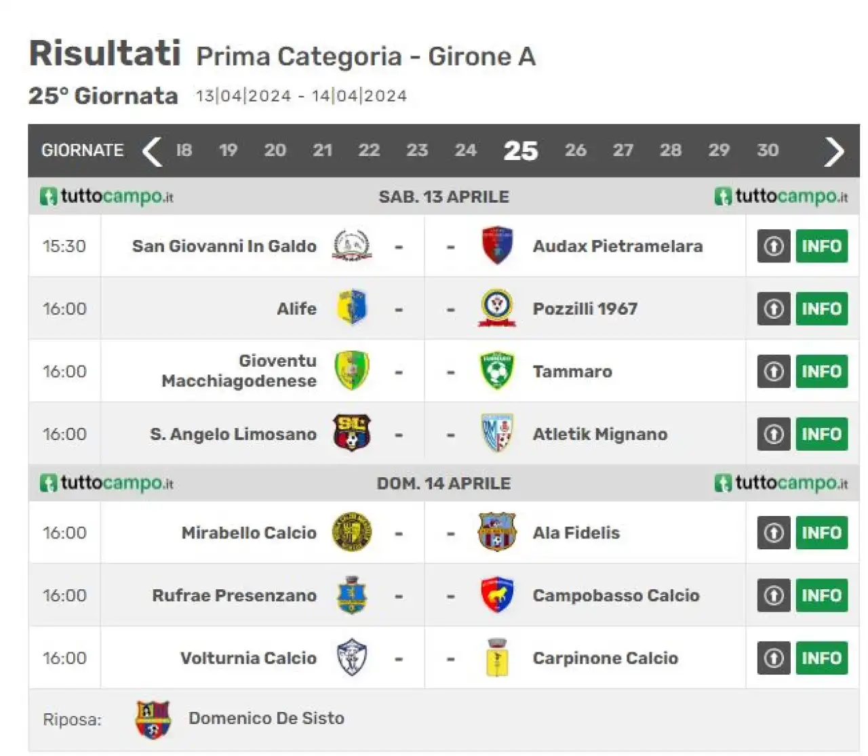Screen dimensions: 868x756
Task: Open giornata 30 results
Action: (x=768, y=151)
